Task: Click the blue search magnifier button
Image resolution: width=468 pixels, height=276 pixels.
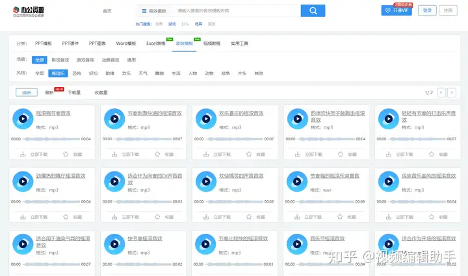Action: click(313, 11)
